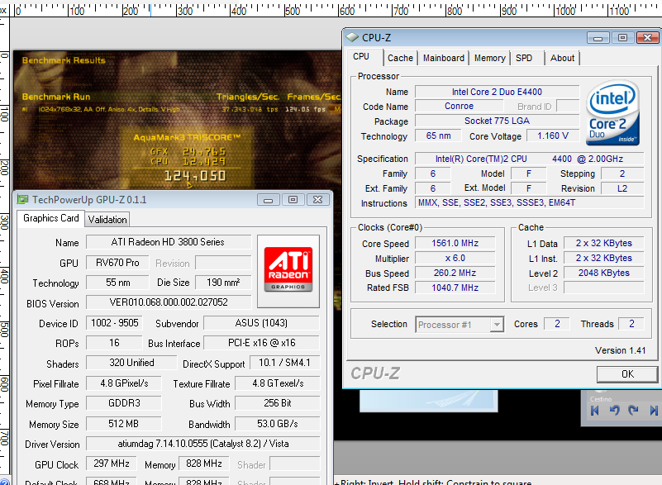Click the GDDR3 memory type value
The image size is (662, 485).
pyautogui.click(x=124, y=403)
